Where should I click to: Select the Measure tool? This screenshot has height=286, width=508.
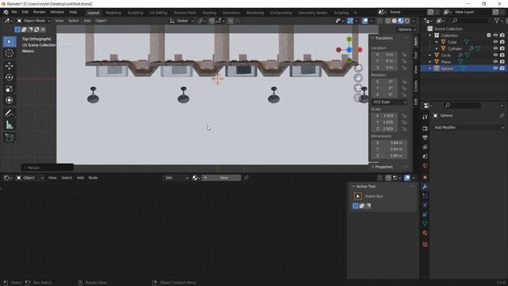tap(10, 125)
